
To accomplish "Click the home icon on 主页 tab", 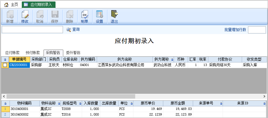I will pyautogui.click(x=6, y=4).
